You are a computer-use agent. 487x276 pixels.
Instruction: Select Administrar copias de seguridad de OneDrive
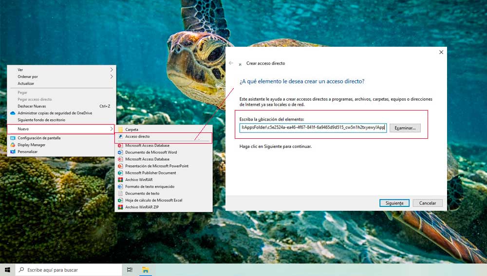pyautogui.click(x=55, y=113)
